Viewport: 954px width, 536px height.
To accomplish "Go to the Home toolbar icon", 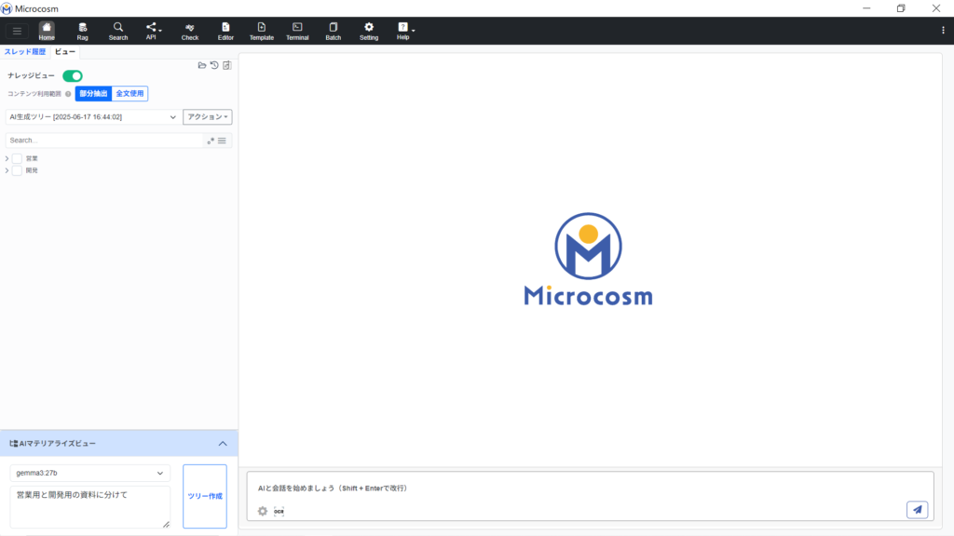I will coord(47,31).
